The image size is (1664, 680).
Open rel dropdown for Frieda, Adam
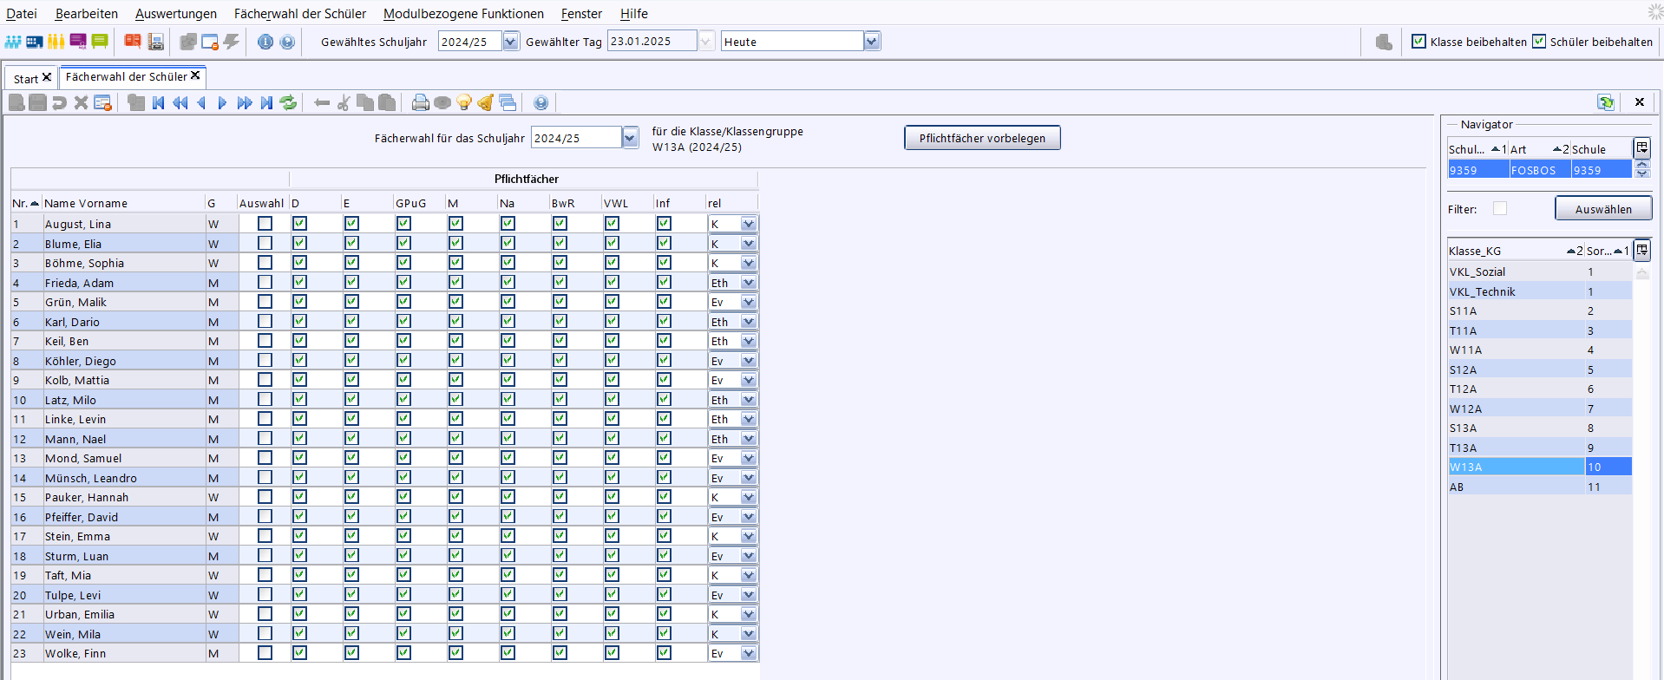point(749,283)
